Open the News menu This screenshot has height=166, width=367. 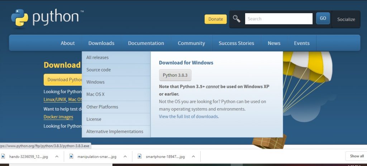(274, 43)
